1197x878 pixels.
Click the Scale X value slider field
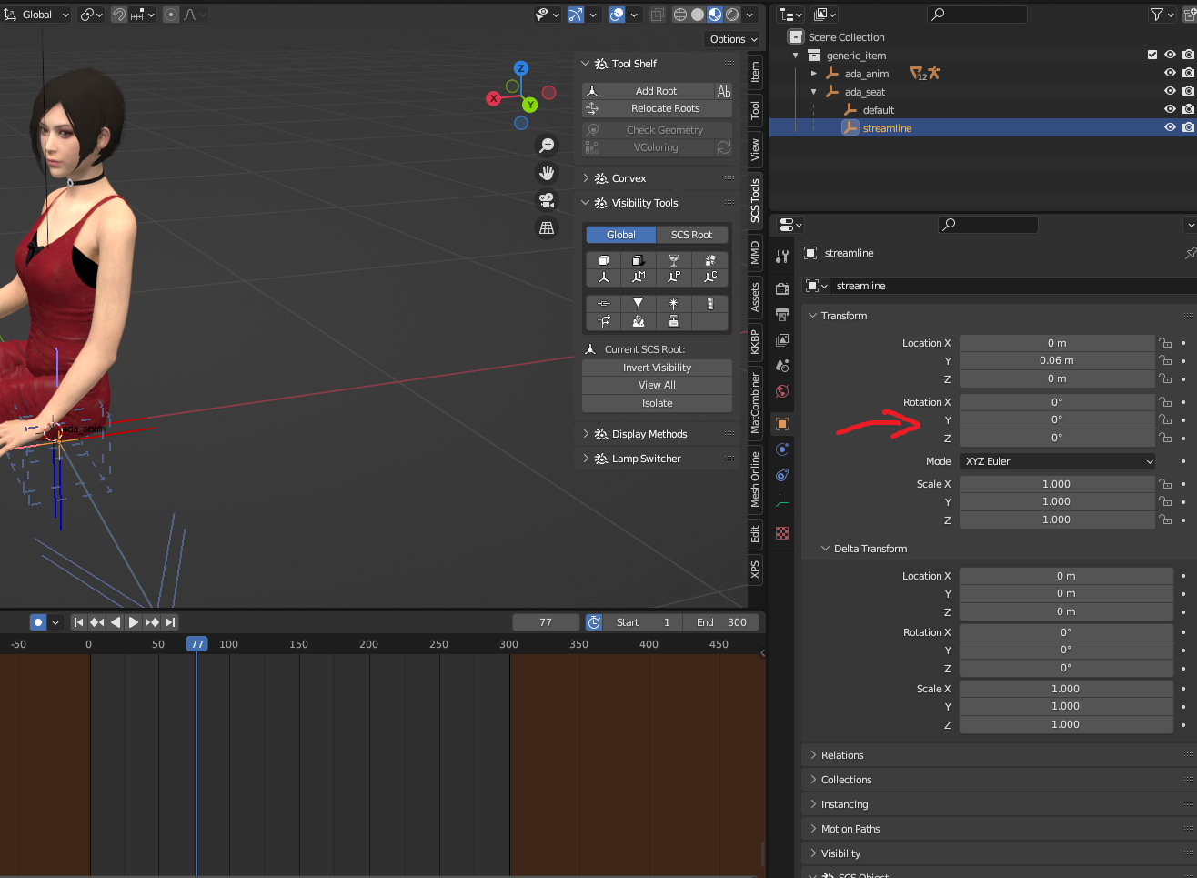click(1056, 484)
